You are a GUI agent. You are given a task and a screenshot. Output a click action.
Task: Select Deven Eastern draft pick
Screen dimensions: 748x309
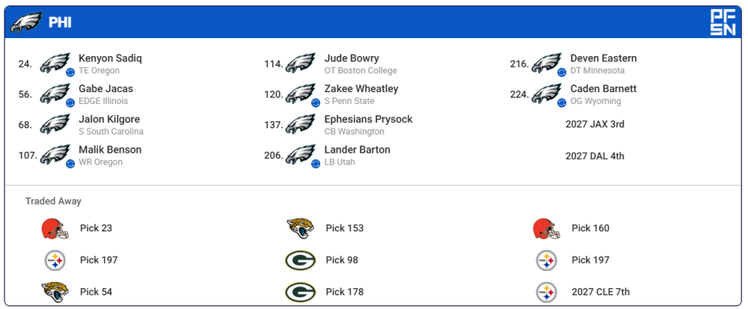(x=603, y=58)
